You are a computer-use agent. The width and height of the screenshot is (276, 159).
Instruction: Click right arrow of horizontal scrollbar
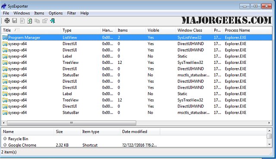(269, 123)
